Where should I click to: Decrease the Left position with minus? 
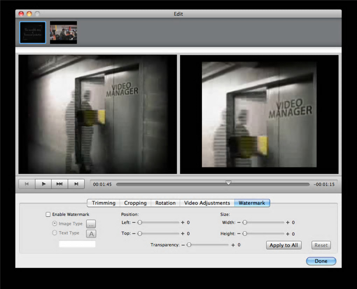click(134, 222)
